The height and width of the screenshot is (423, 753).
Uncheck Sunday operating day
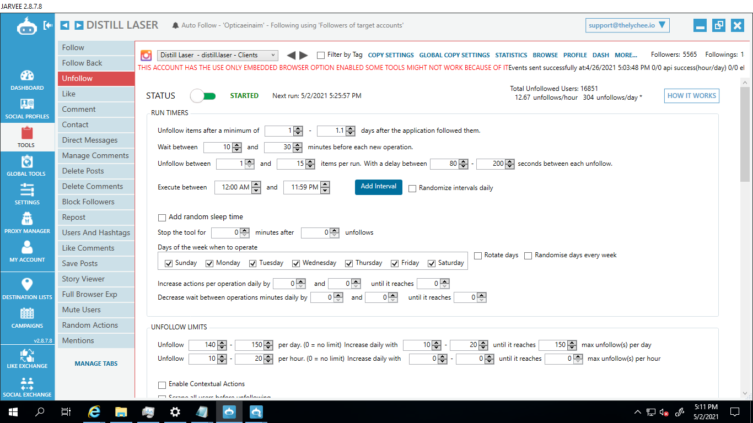169,263
